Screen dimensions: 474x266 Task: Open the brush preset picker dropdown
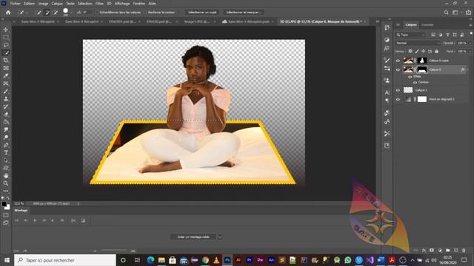(72, 13)
